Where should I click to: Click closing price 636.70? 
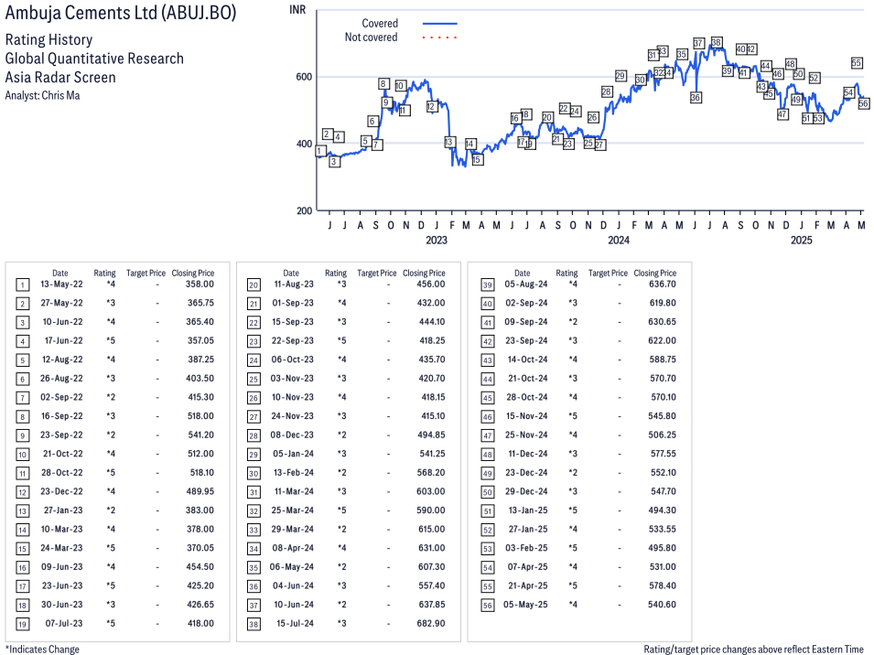[663, 285]
